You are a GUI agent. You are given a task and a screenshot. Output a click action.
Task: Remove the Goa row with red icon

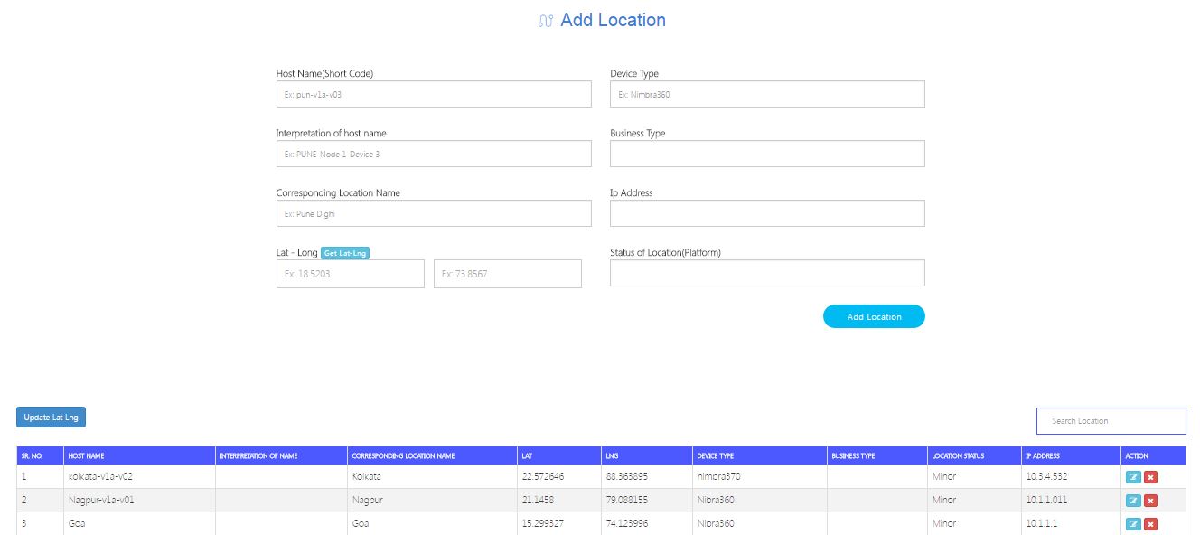coord(1150,524)
